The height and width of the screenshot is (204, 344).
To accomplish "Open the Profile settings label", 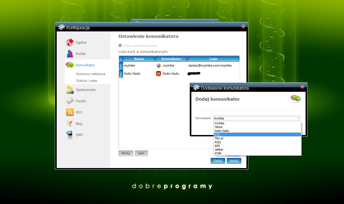I will (x=81, y=54).
